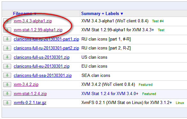This screenshot has width=187, height=119.
Task: Open clanicons-full-ru-20130301-part2.zip link
Action: (x=46, y=48)
